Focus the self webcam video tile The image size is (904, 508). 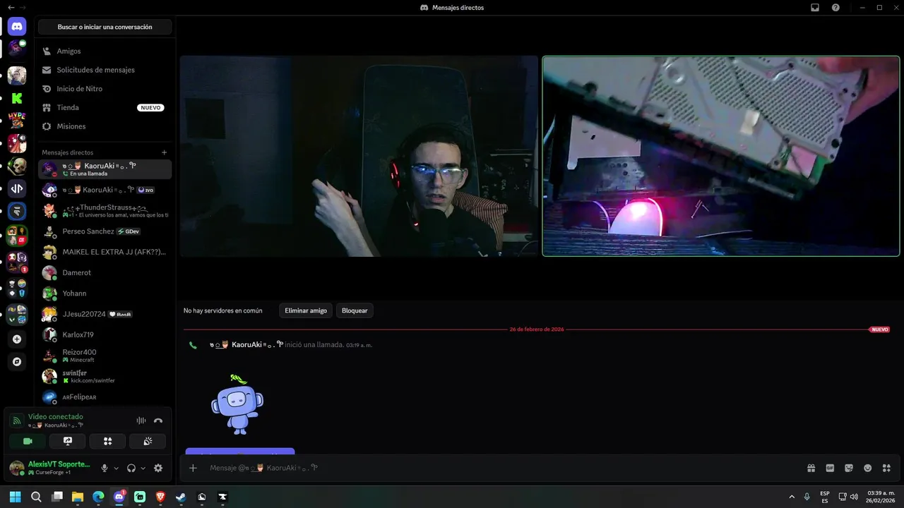click(x=359, y=156)
